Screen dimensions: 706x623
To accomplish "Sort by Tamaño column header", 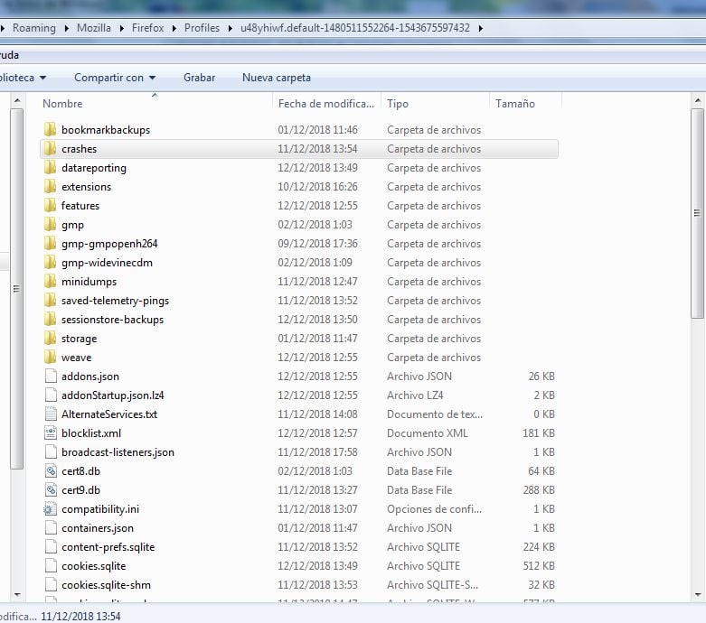I will [515, 104].
